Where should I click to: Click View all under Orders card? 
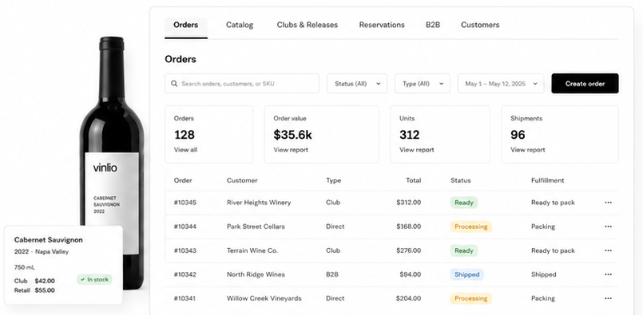point(185,150)
